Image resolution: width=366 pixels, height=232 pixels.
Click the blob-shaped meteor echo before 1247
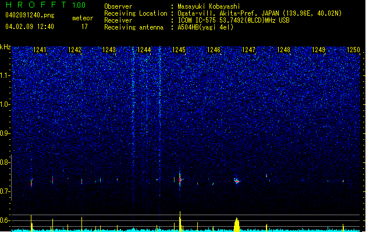[237, 180]
